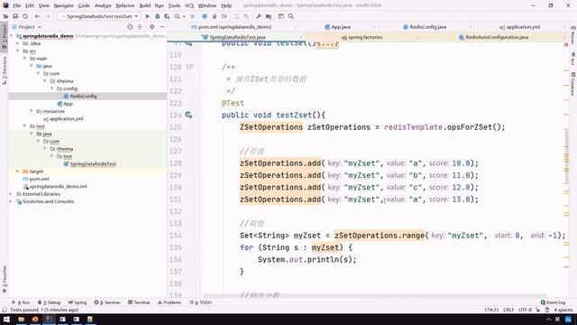Click the profiler run icon
Image resolution: width=577 pixels, height=325 pixels.
tap(178, 16)
